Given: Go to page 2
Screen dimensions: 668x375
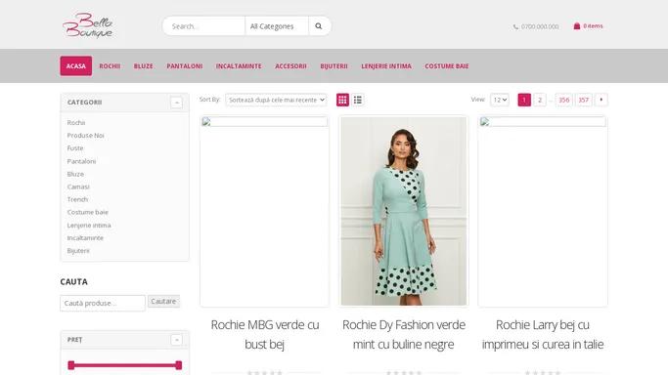Looking at the screenshot, I should 540,100.
